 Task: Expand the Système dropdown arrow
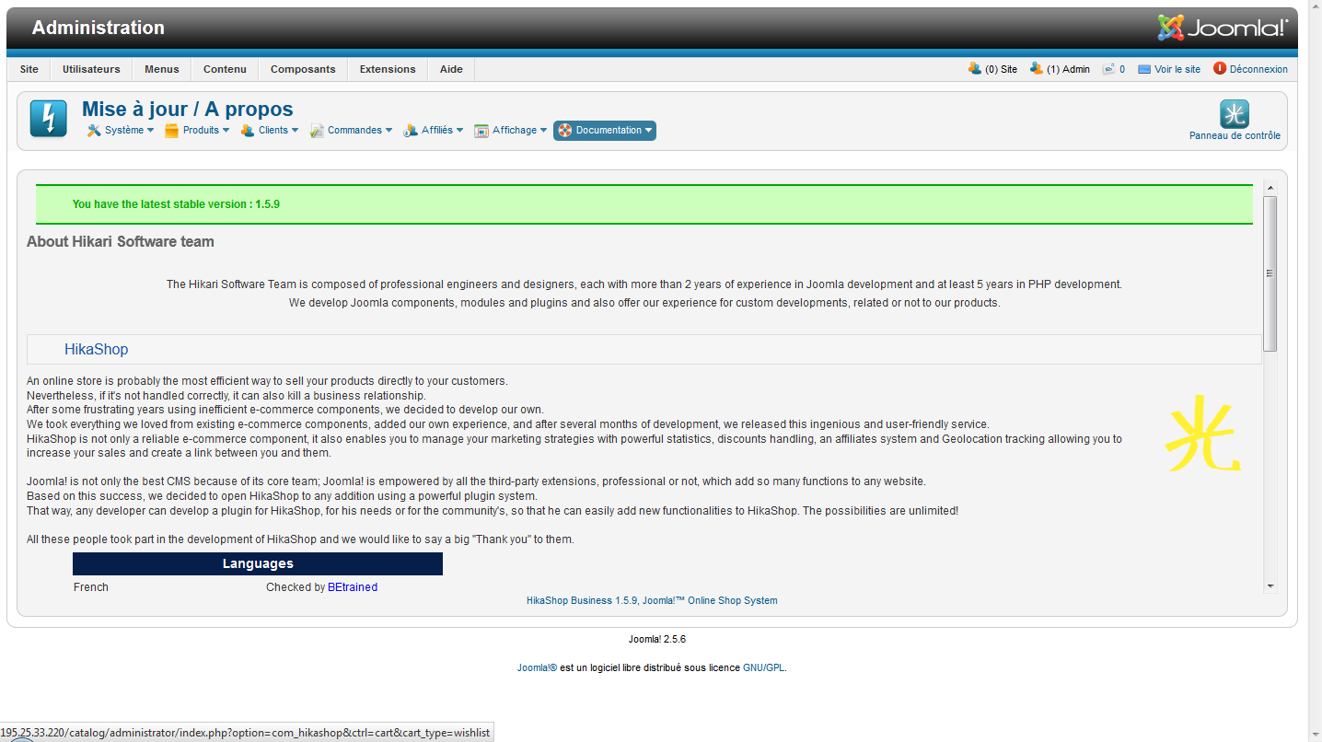click(151, 131)
